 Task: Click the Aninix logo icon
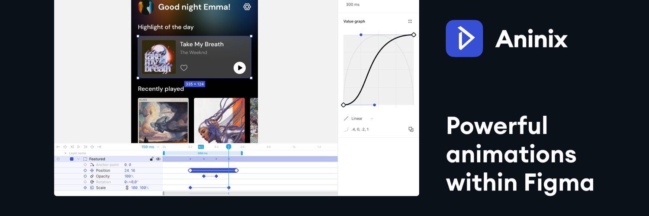pyautogui.click(x=464, y=38)
